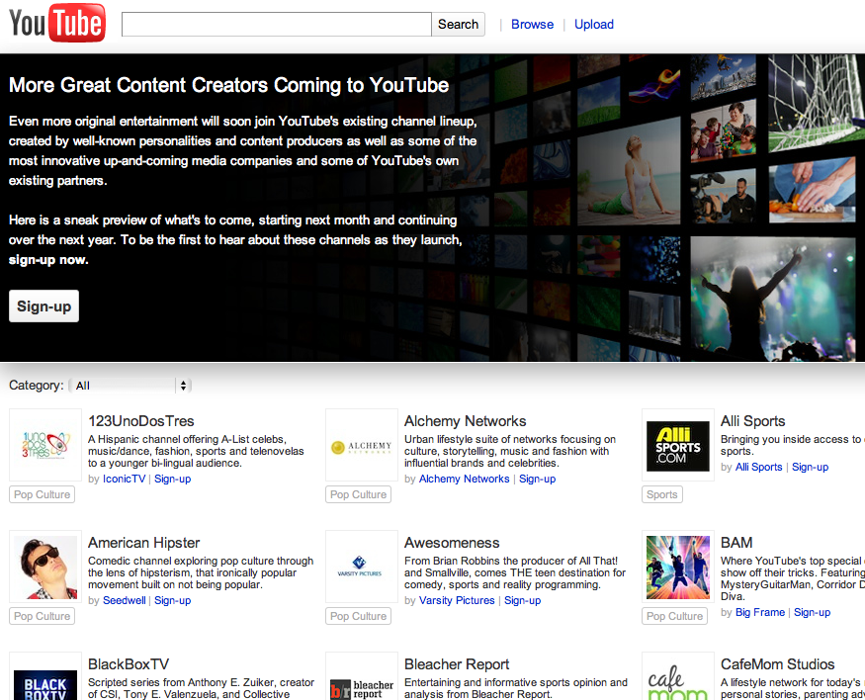Click the American Hipster channel thumbnail
Viewport: 865px width, 700px height.
point(45,567)
